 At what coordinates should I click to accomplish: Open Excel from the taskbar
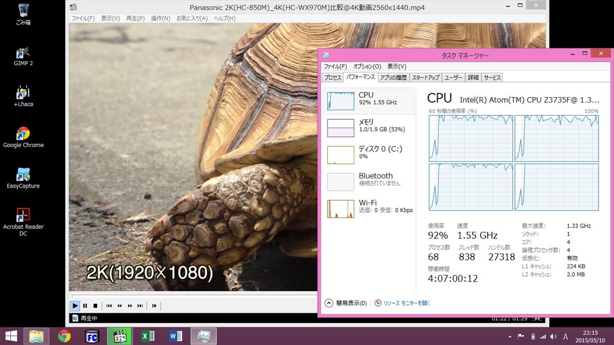click(148, 337)
